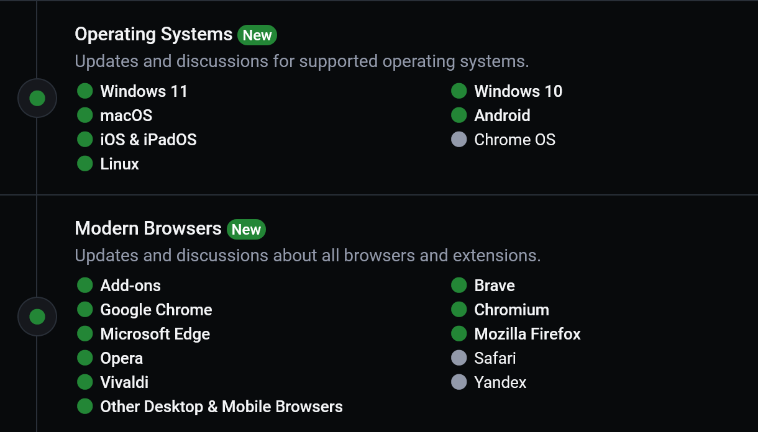The width and height of the screenshot is (758, 432).
Task: Go to the Microsoft Edge subforum
Action: [x=155, y=334]
